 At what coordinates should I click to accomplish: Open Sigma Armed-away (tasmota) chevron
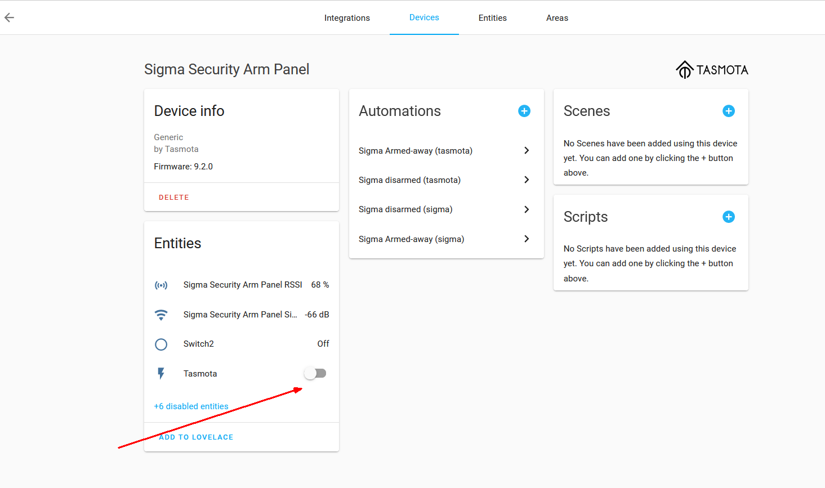pyautogui.click(x=527, y=150)
